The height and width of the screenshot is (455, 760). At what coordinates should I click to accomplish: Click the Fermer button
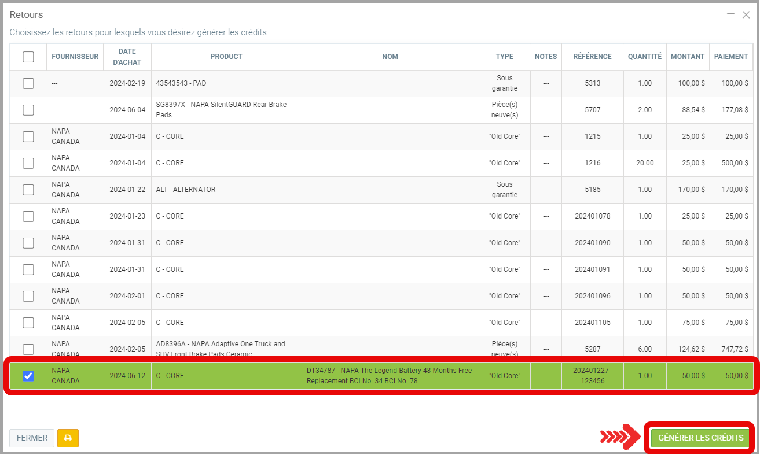click(32, 438)
